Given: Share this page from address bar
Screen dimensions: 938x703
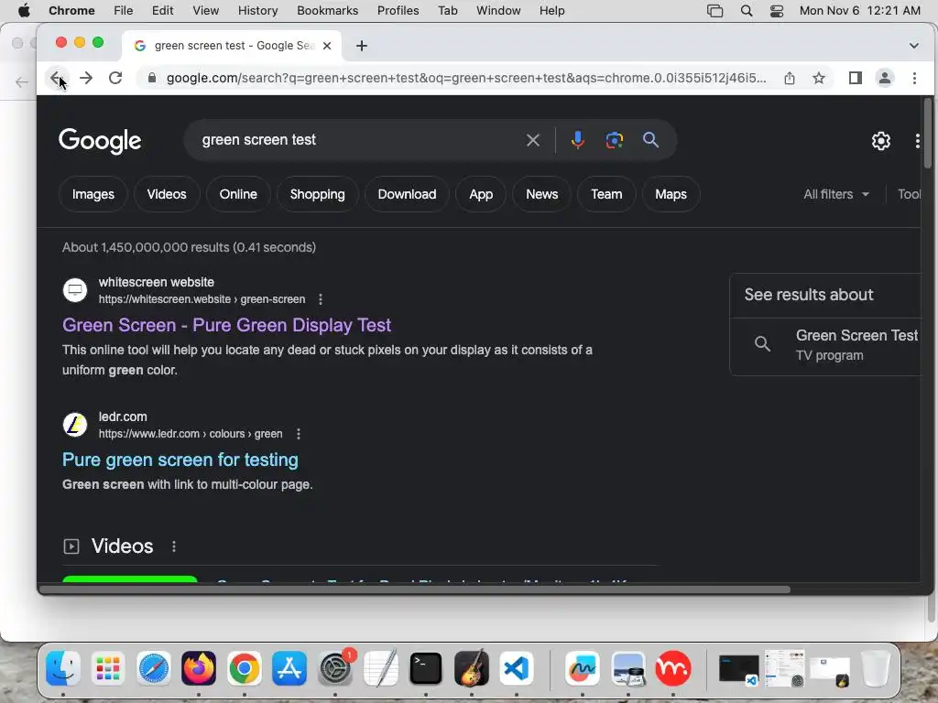Looking at the screenshot, I should (x=790, y=78).
